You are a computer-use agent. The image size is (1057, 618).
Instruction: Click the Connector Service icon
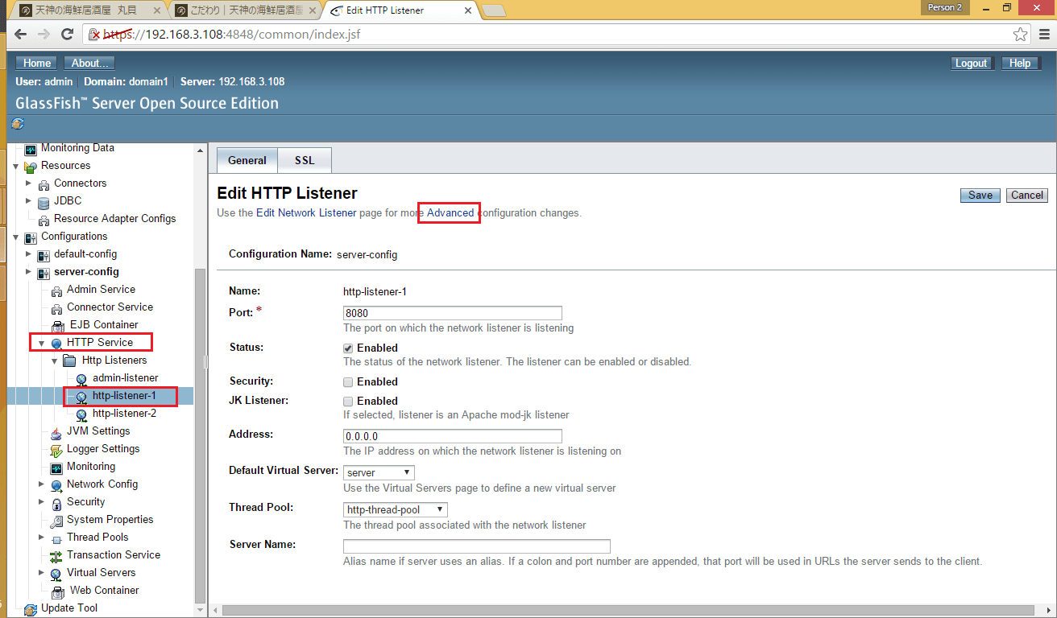click(56, 308)
